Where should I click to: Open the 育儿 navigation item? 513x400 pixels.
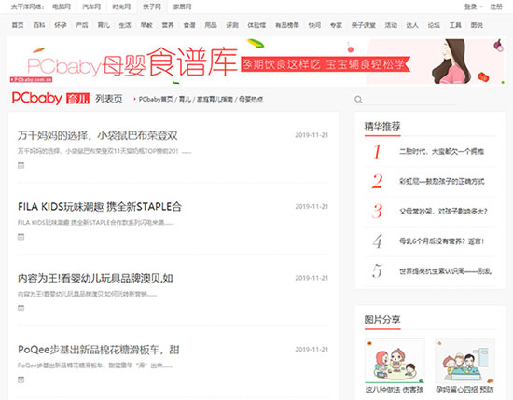click(104, 25)
